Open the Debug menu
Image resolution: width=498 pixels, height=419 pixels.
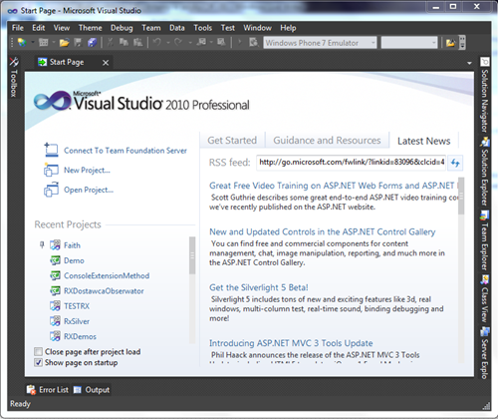tap(122, 28)
